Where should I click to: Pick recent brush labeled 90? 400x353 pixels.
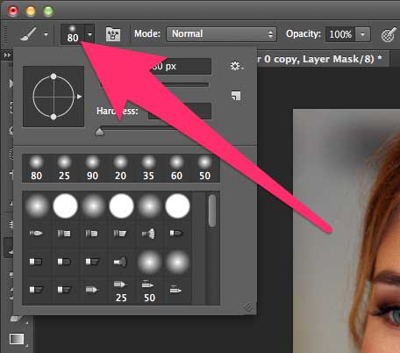click(x=92, y=169)
